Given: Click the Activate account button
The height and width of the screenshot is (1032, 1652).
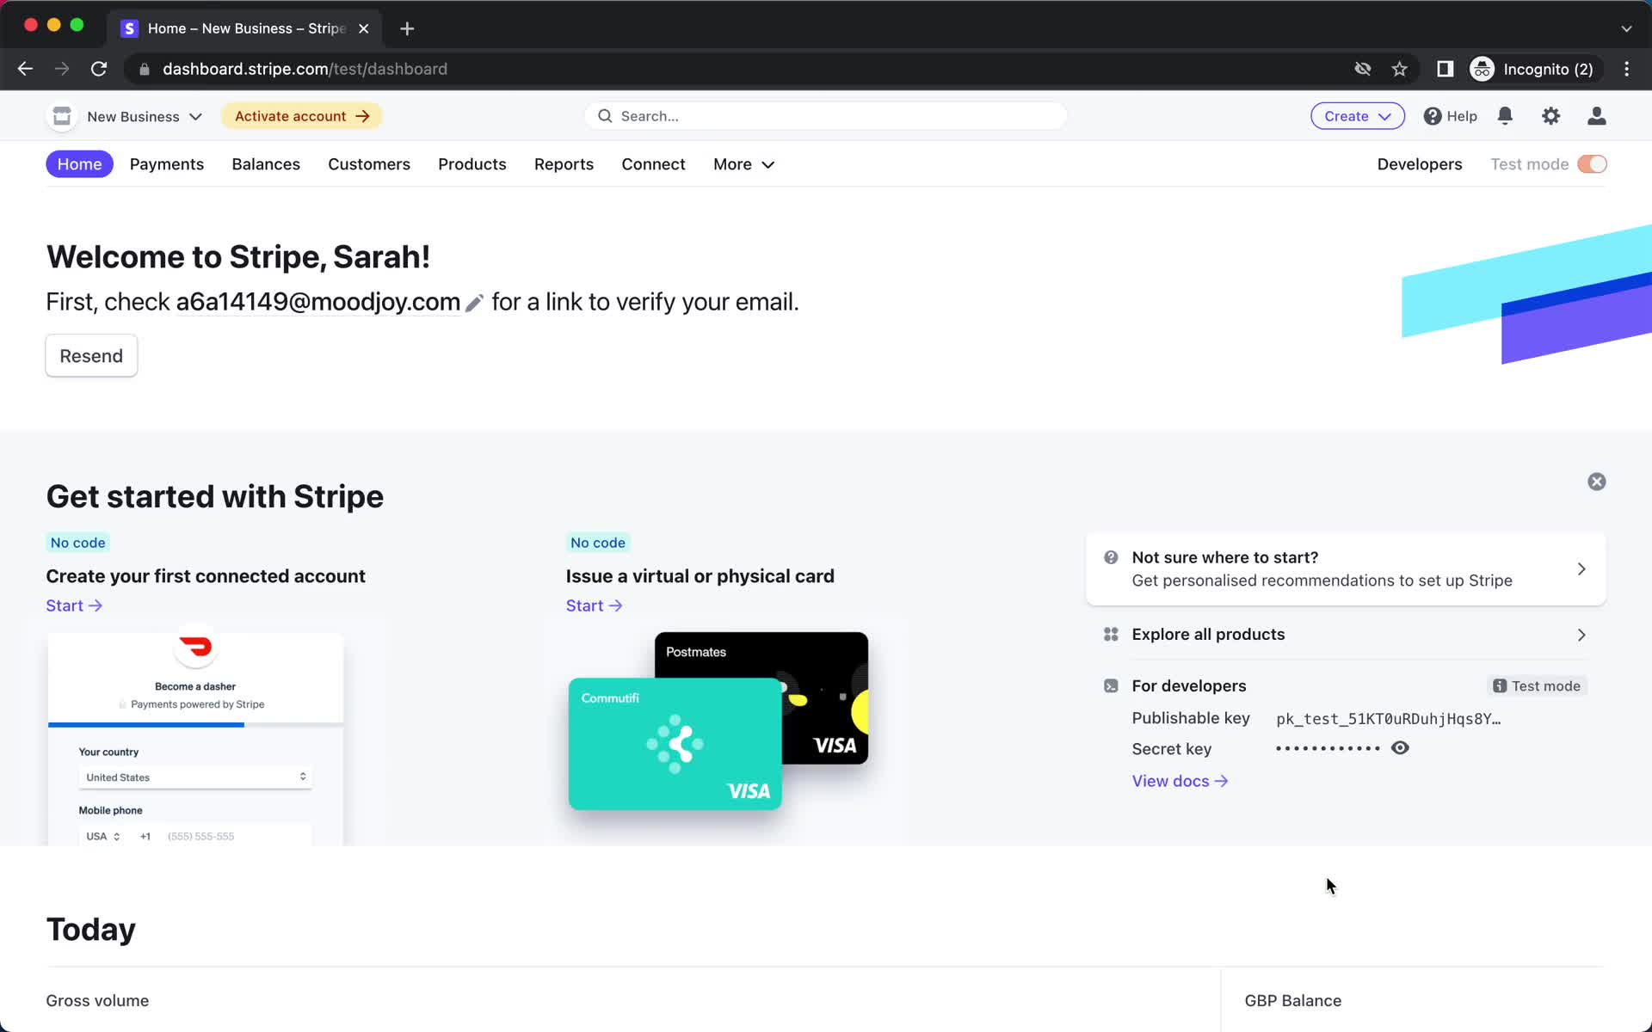Looking at the screenshot, I should tap(302, 116).
